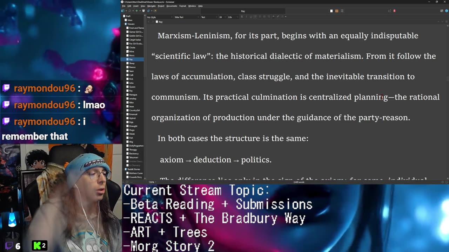
Task: Open the font size 24 dropdown
Action: (223, 17)
